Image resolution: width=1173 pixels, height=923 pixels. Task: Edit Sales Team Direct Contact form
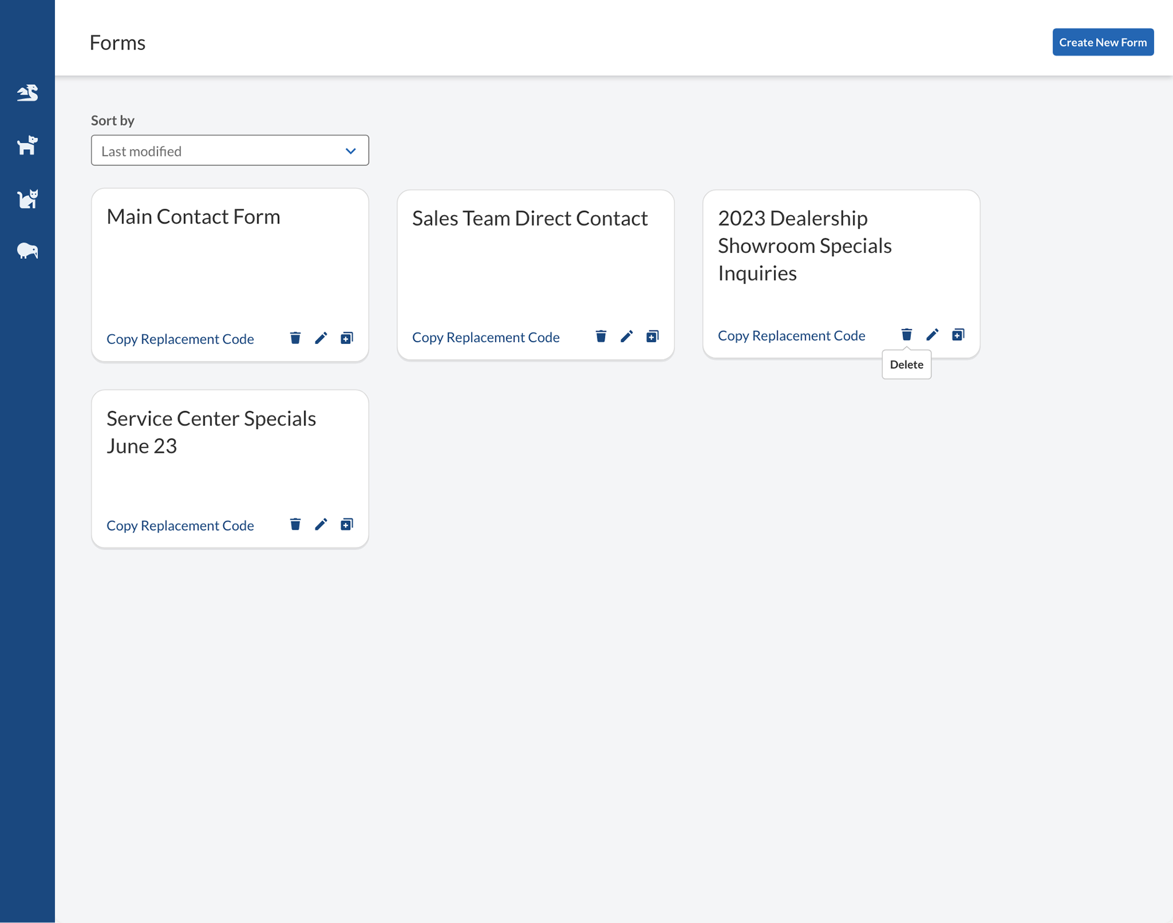[626, 336]
